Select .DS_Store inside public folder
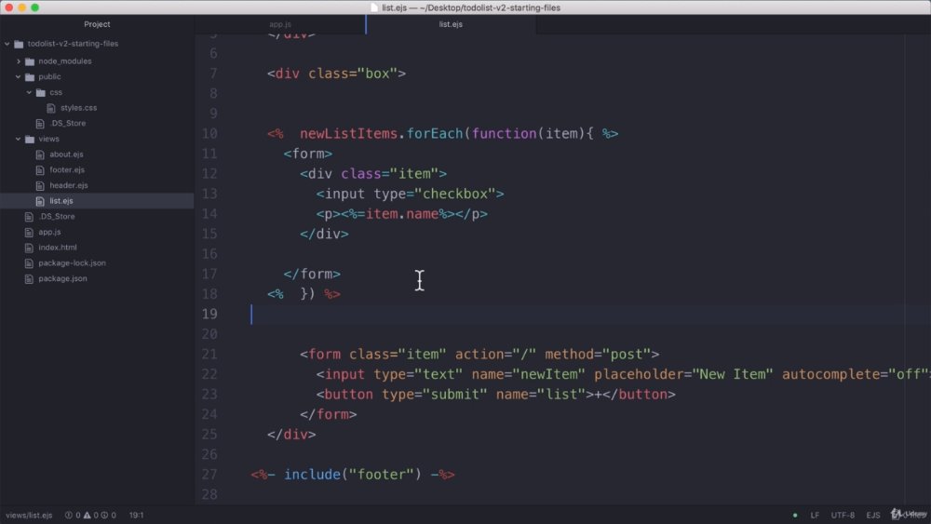931x524 pixels. (68, 124)
